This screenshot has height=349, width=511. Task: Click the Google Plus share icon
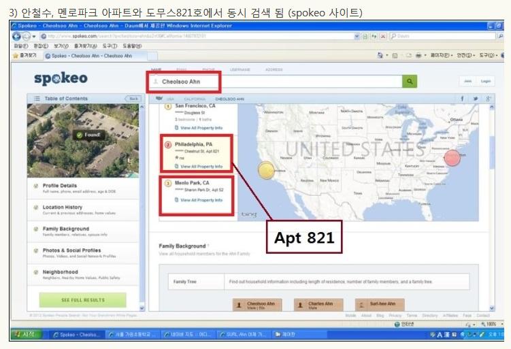[487, 99]
